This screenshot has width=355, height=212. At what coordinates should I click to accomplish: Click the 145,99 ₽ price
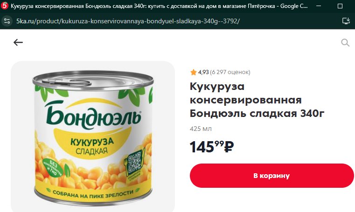(x=212, y=147)
